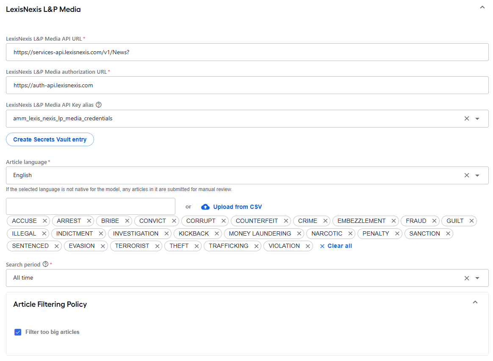Screen dimensions: 493x361
Task: Remove the ILLEGAL keyword chip
Action: [44, 233]
